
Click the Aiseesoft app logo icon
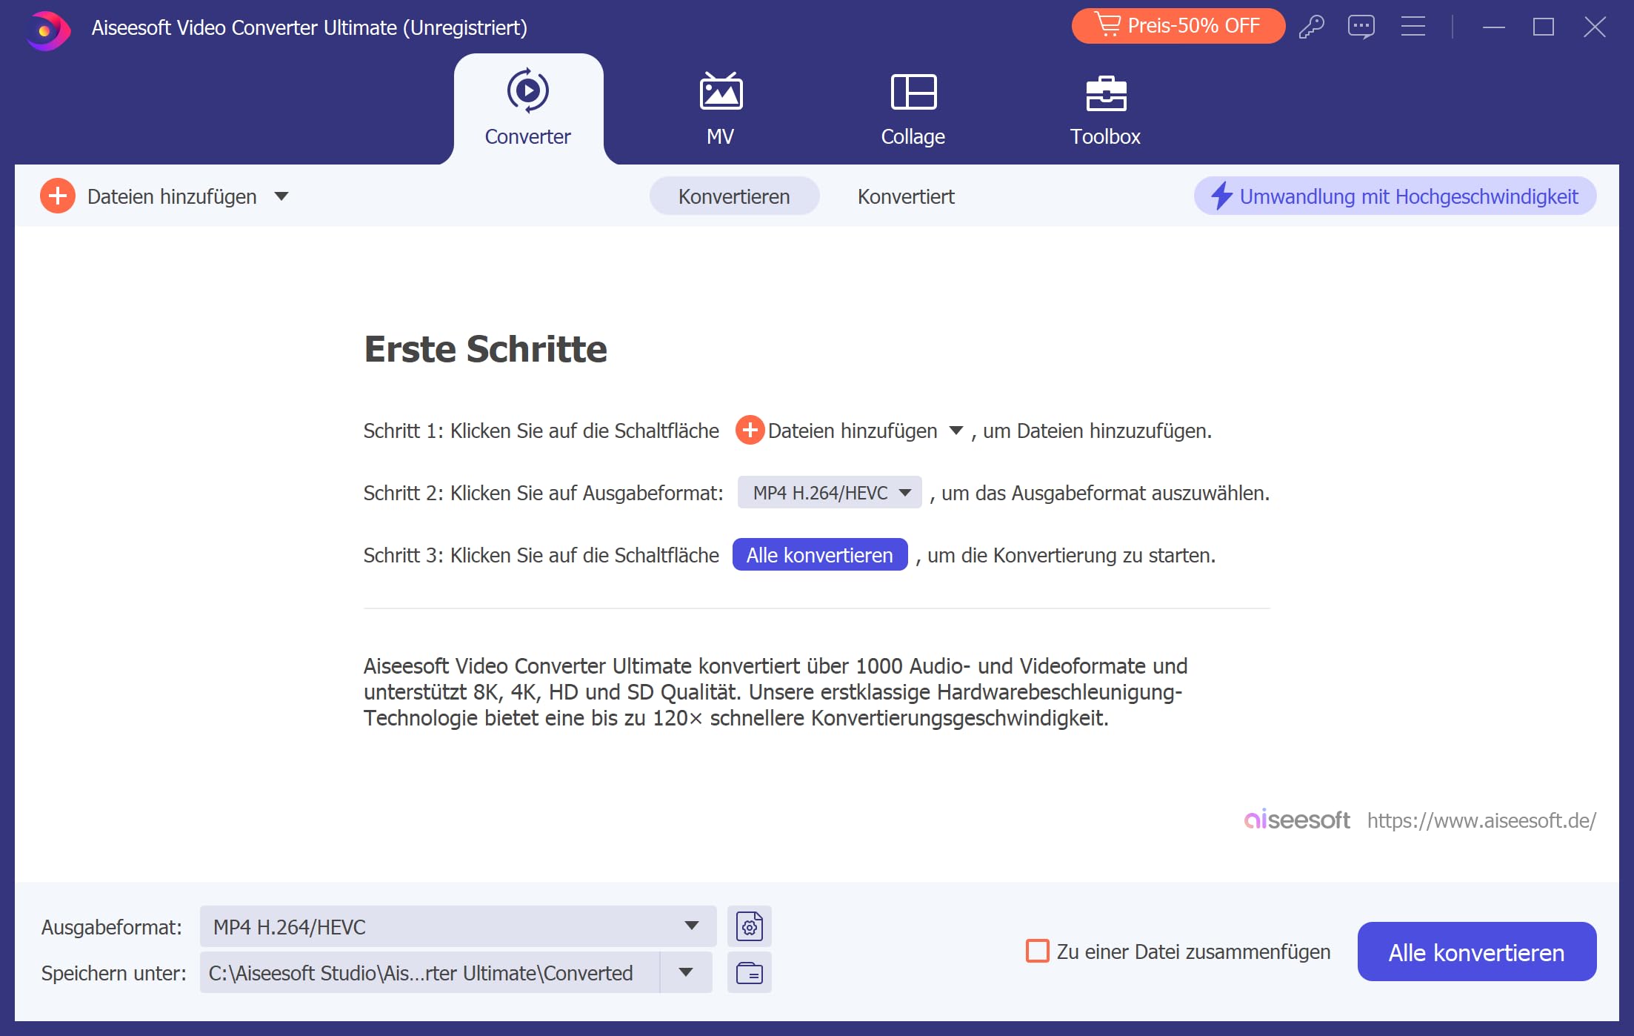pyautogui.click(x=47, y=30)
